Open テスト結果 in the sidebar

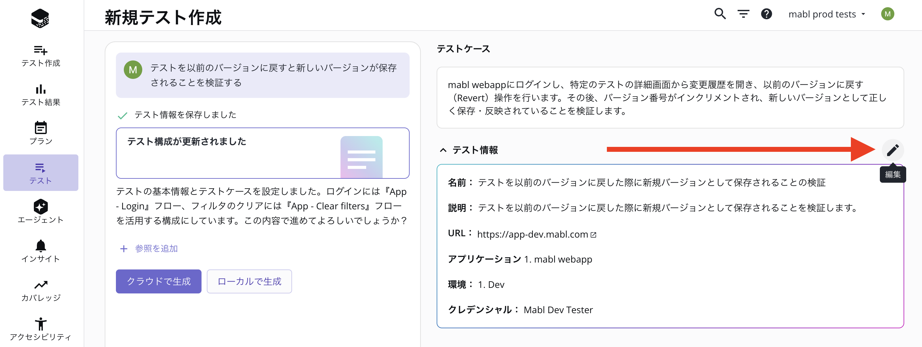coord(41,95)
